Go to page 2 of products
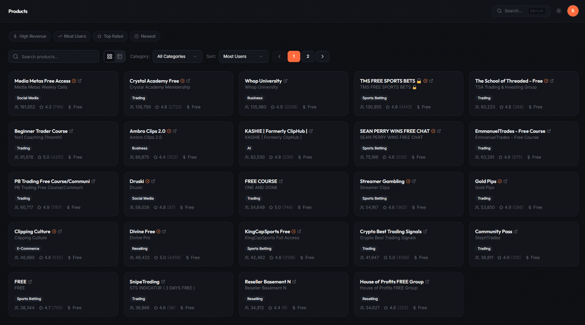This screenshot has width=585, height=325. (x=308, y=56)
